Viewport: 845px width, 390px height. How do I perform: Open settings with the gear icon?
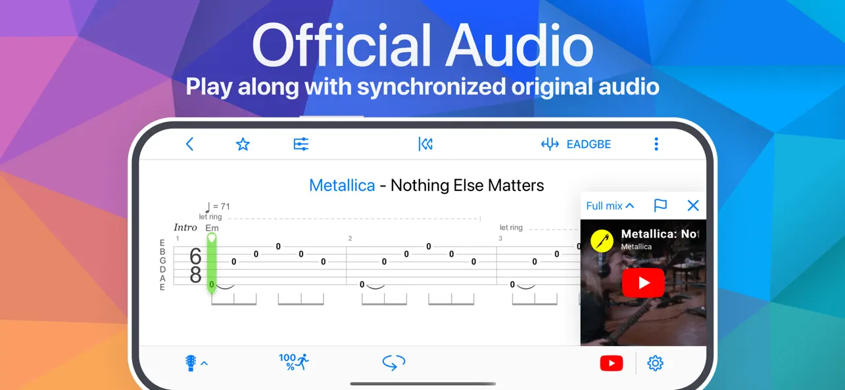pos(655,363)
